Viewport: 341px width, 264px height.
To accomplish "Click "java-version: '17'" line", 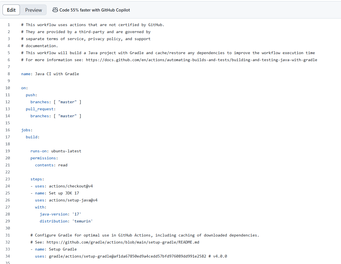I will tap(61, 214).
